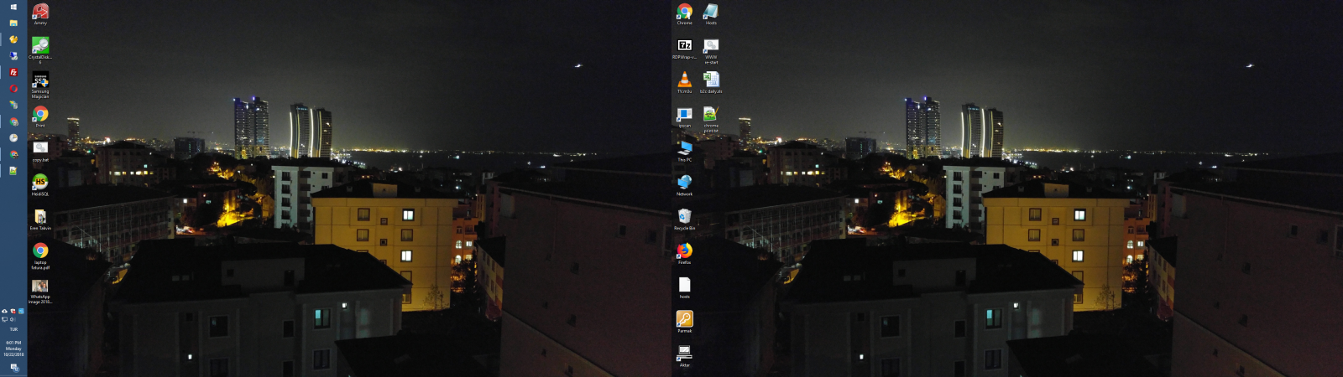Select the copy.bat file on desktop
The height and width of the screenshot is (377, 1343).
pyautogui.click(x=39, y=148)
